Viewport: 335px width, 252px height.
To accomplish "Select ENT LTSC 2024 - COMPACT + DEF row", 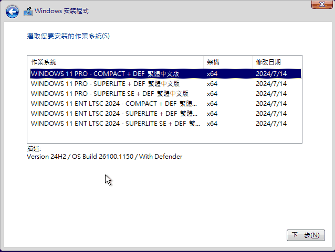I will [x=165, y=104].
